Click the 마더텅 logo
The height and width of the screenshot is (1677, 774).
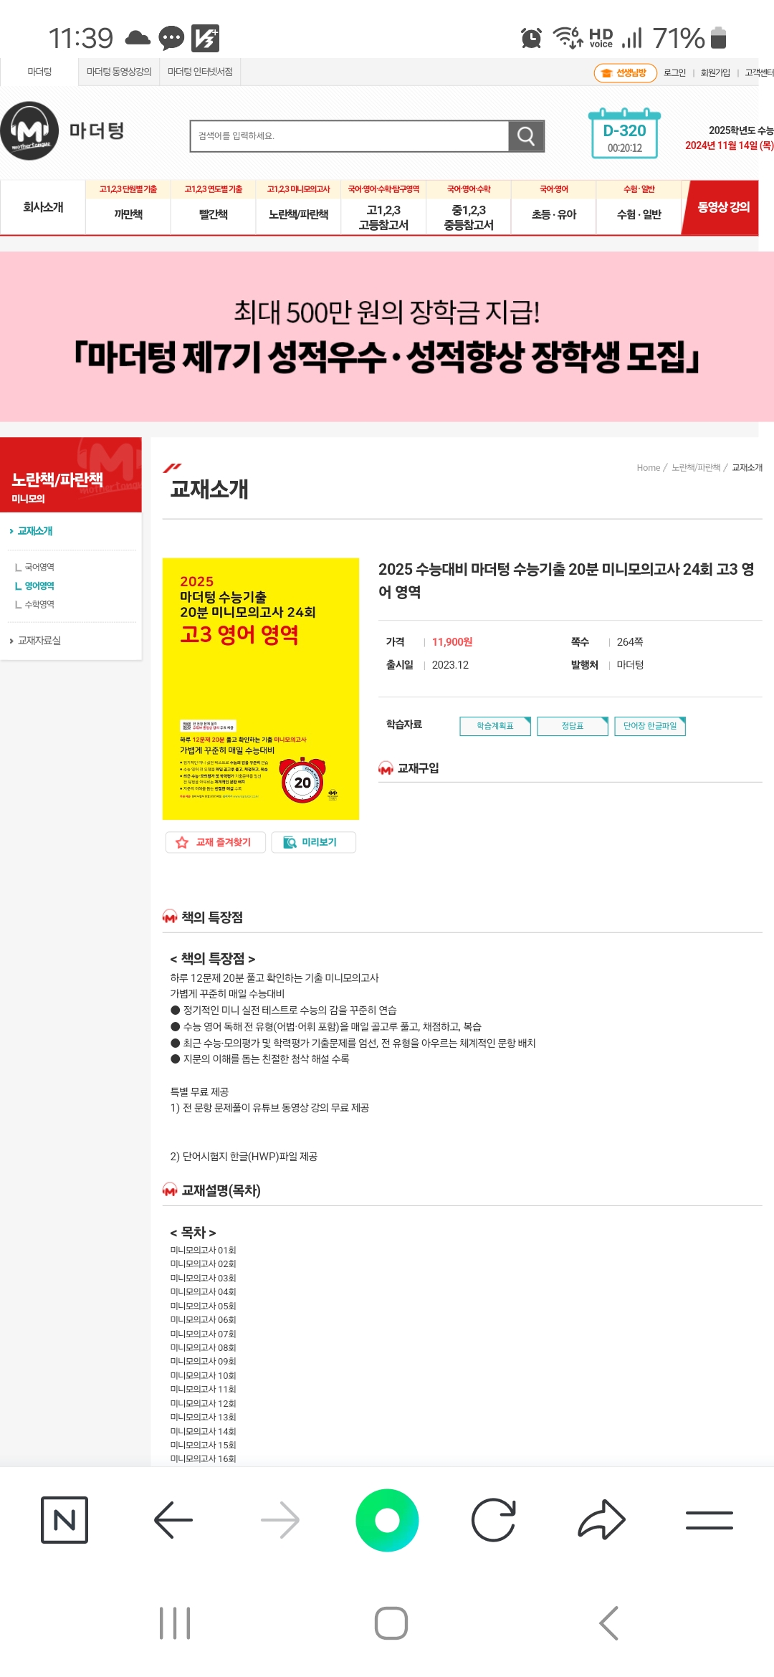63,131
